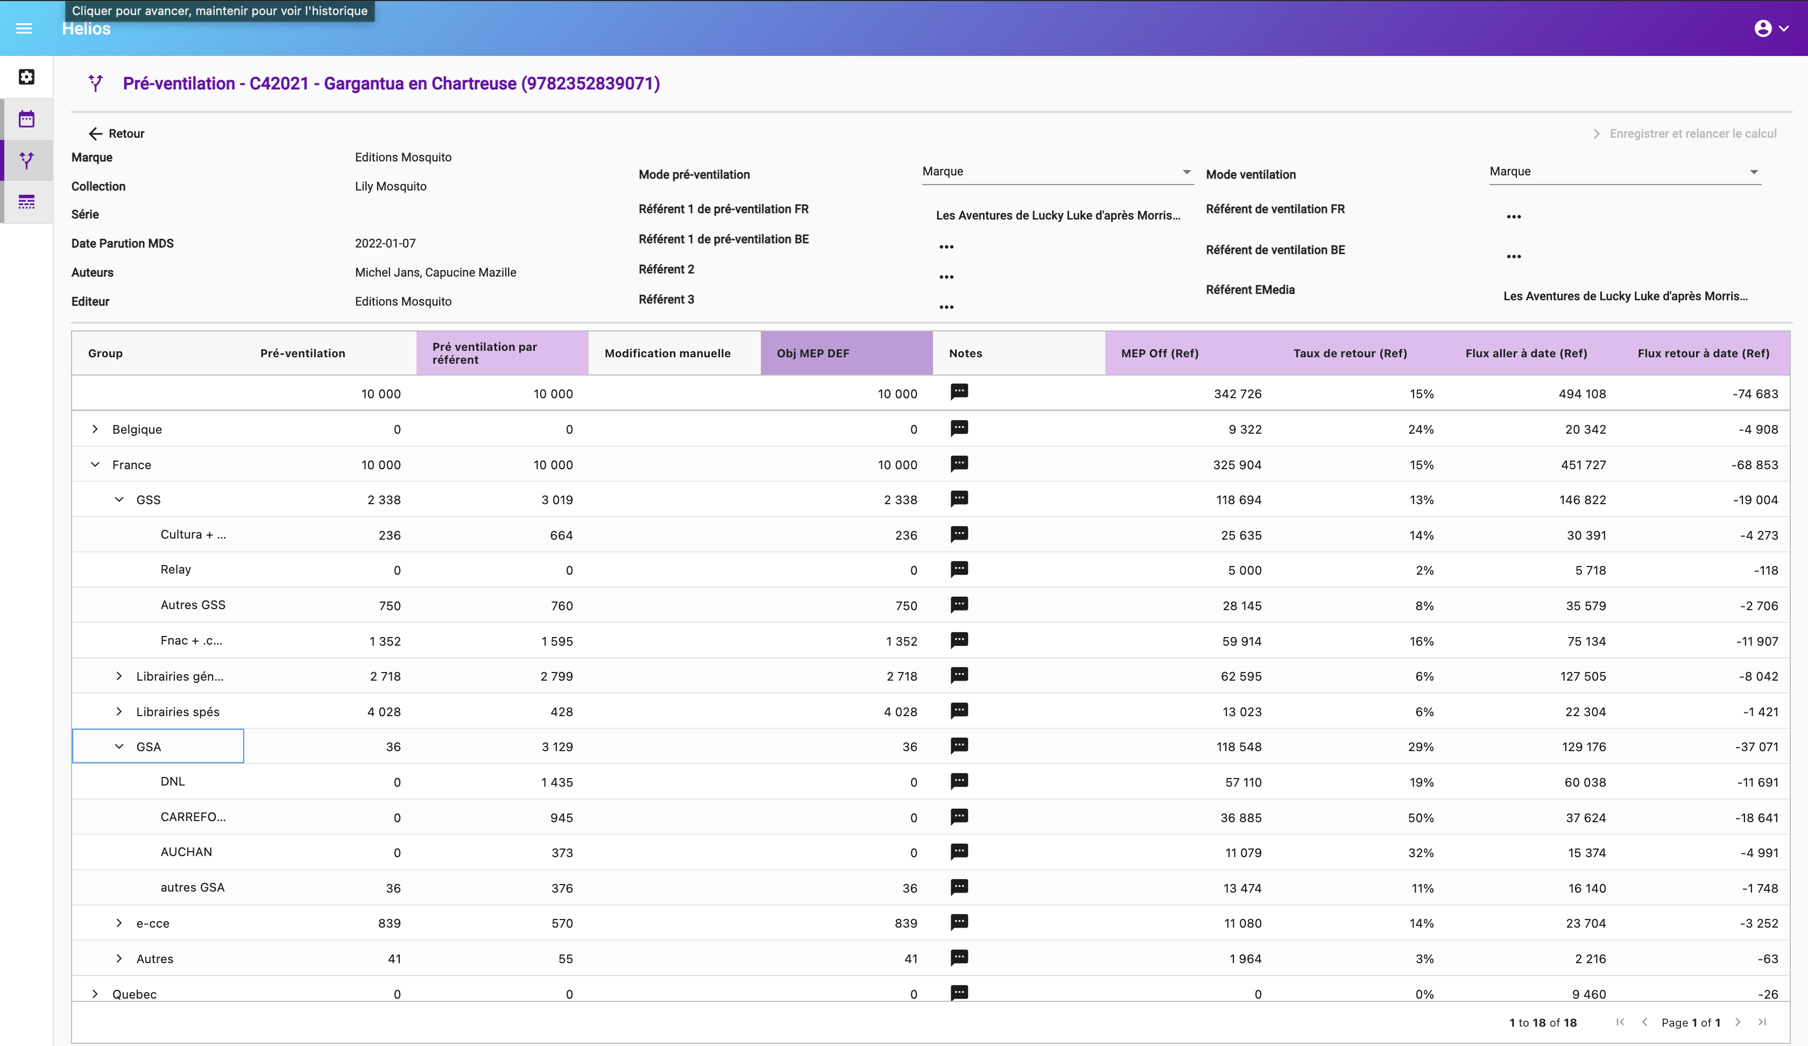Collapse the GSS subgroup

[119, 499]
